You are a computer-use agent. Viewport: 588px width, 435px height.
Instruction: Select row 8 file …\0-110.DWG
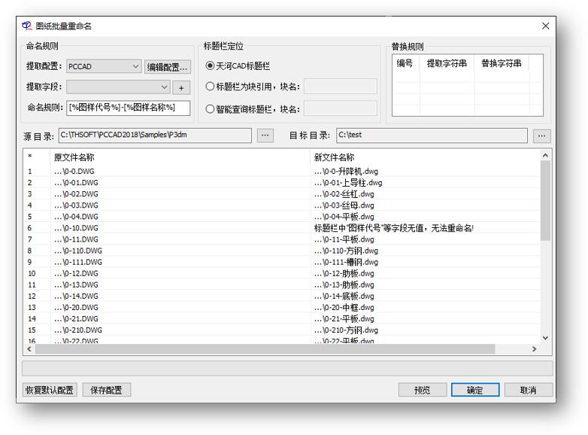click(x=78, y=251)
